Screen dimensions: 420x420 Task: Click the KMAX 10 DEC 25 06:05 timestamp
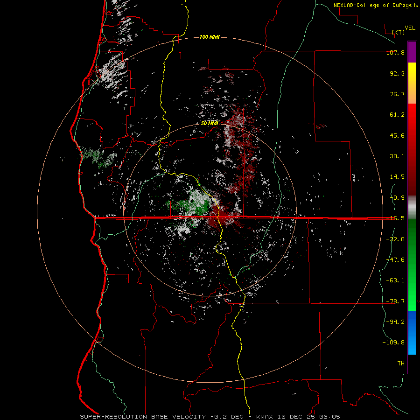(x=298, y=417)
